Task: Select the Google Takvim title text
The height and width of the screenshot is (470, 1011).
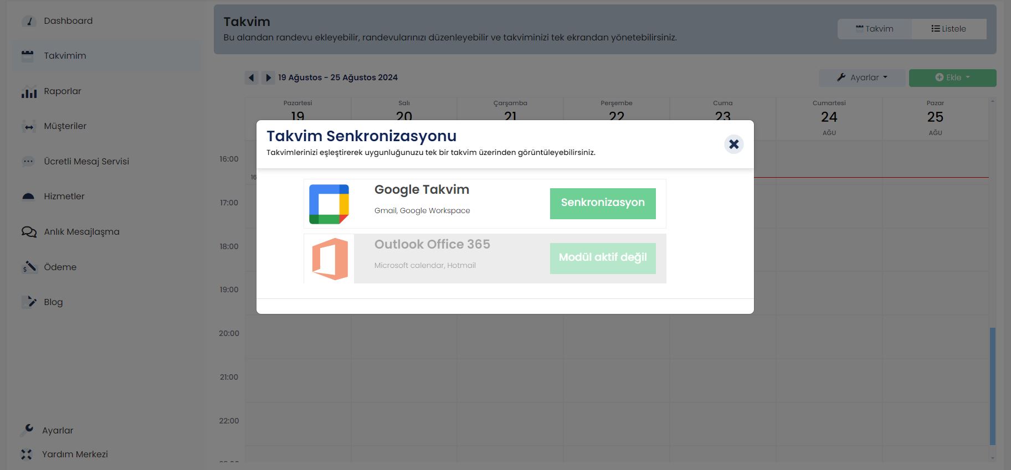Action: pyautogui.click(x=422, y=190)
